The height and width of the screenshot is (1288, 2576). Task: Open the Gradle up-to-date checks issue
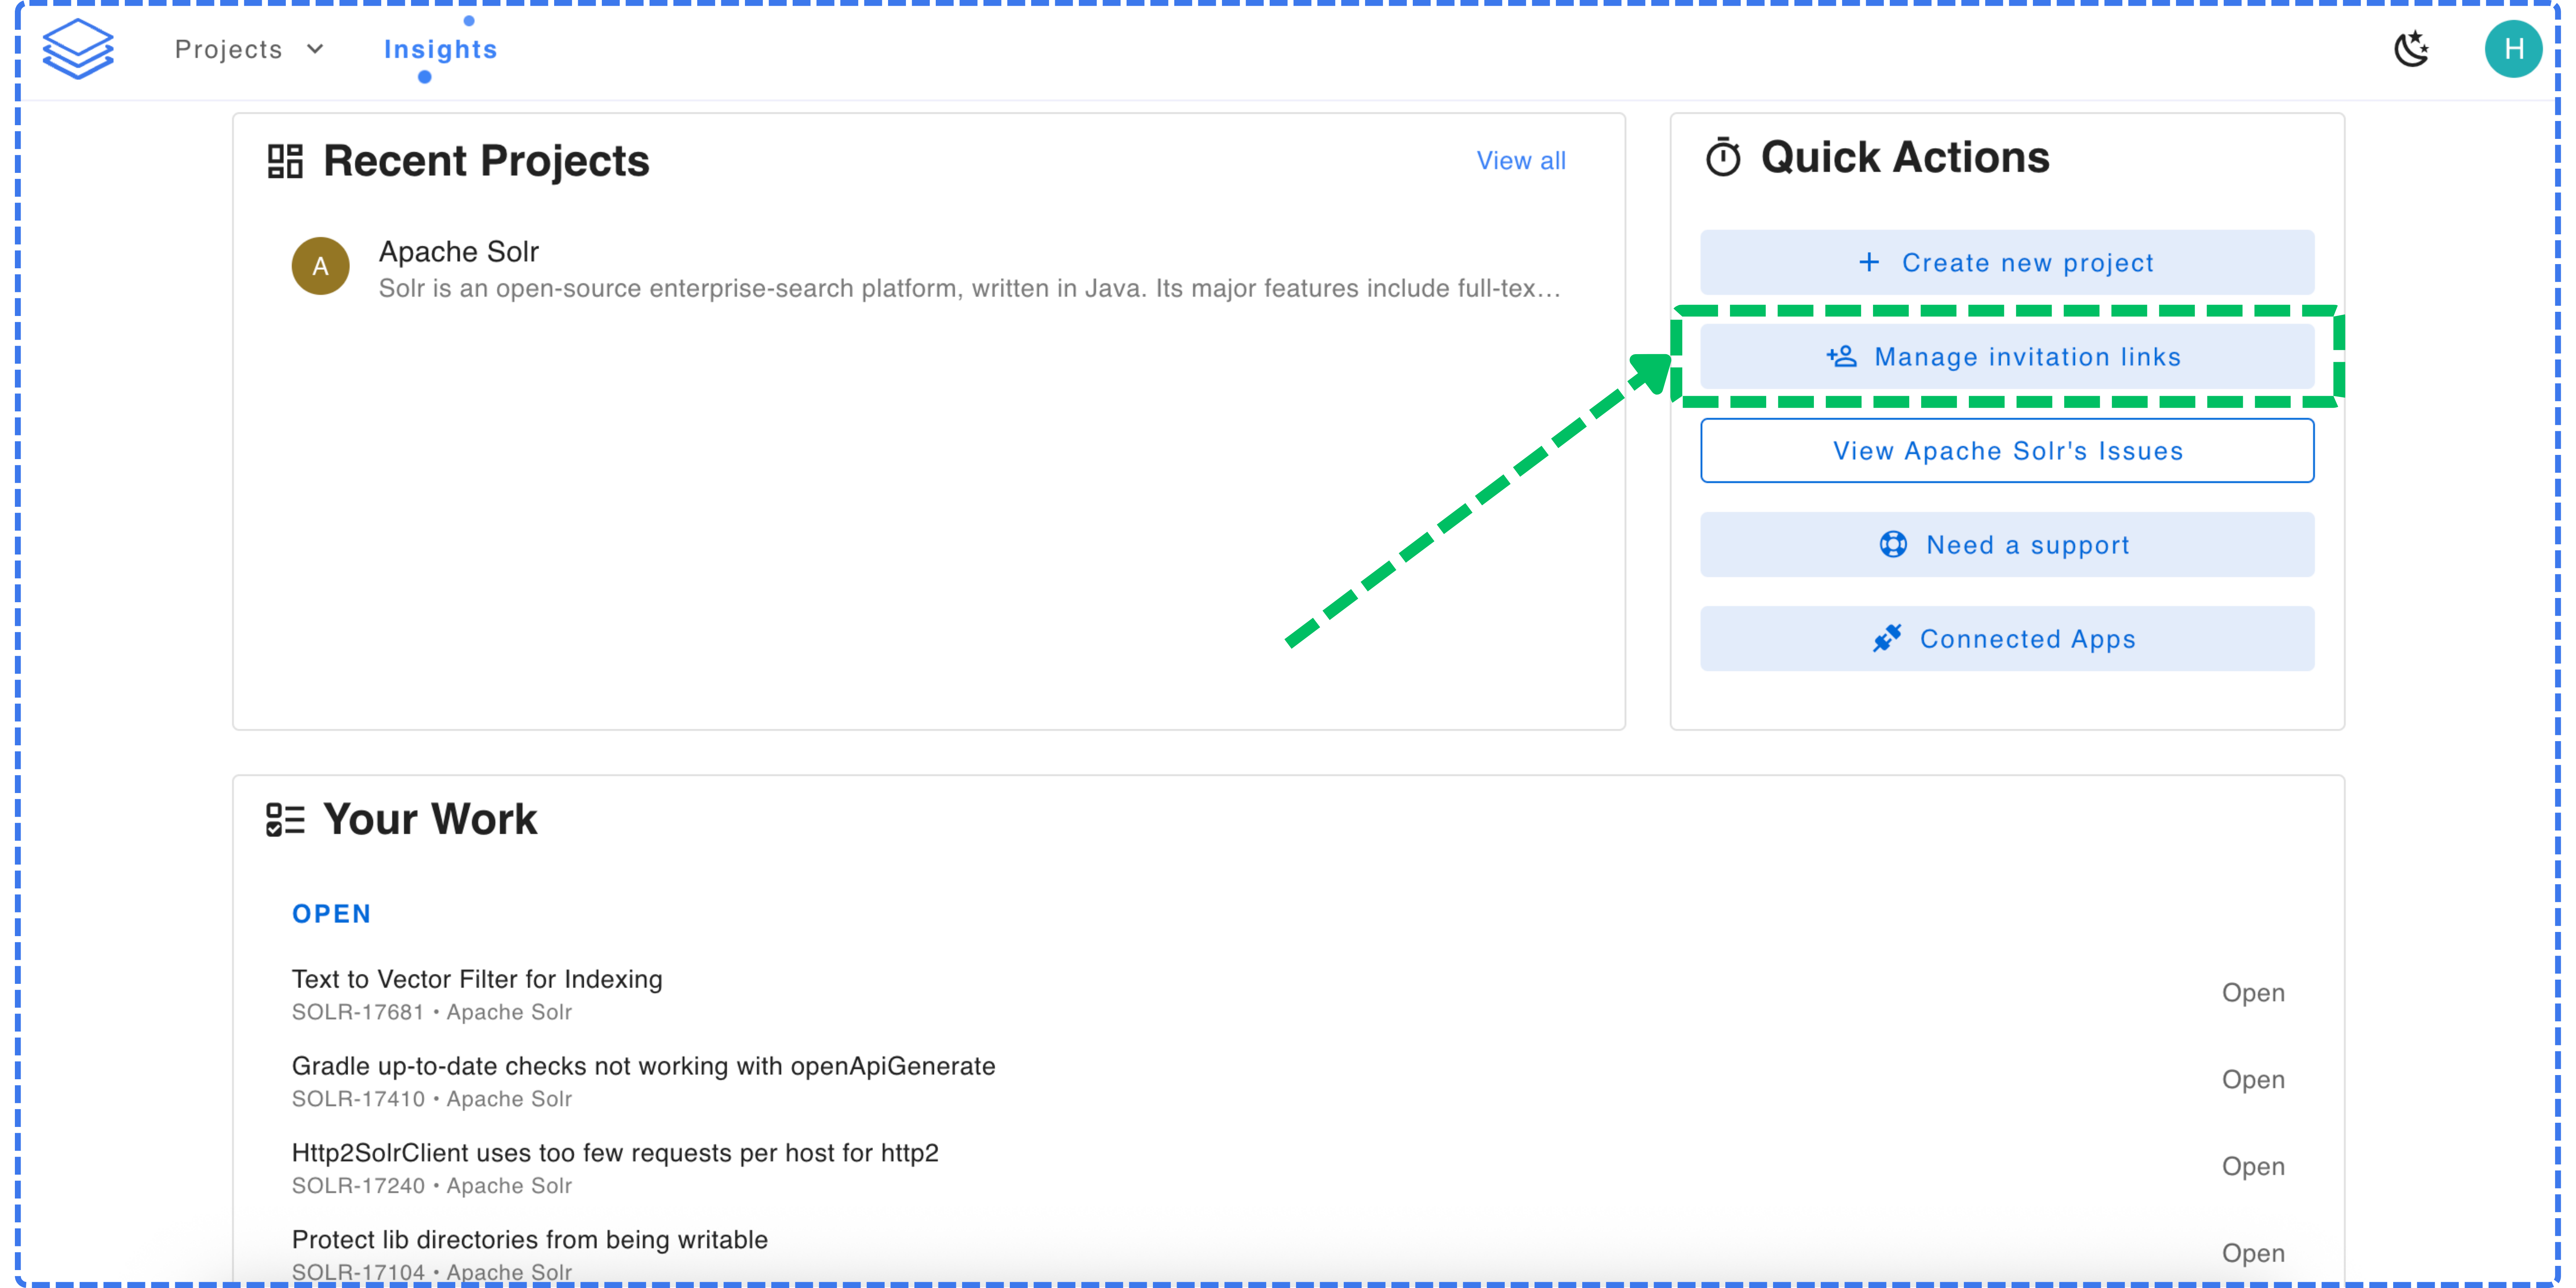(x=643, y=1066)
